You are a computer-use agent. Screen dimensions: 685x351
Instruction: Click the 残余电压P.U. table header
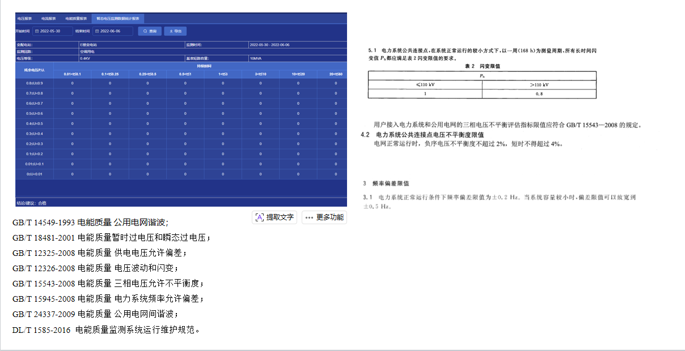(35, 70)
